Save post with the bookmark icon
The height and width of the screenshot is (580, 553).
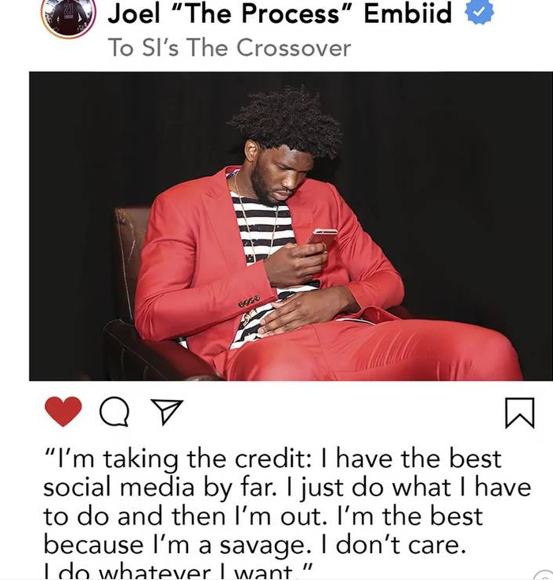pos(520,413)
